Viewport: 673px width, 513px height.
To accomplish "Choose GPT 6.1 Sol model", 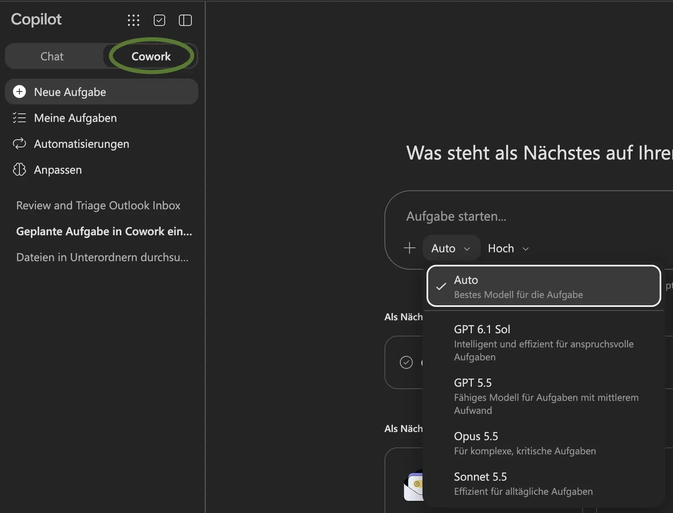I will click(x=544, y=343).
